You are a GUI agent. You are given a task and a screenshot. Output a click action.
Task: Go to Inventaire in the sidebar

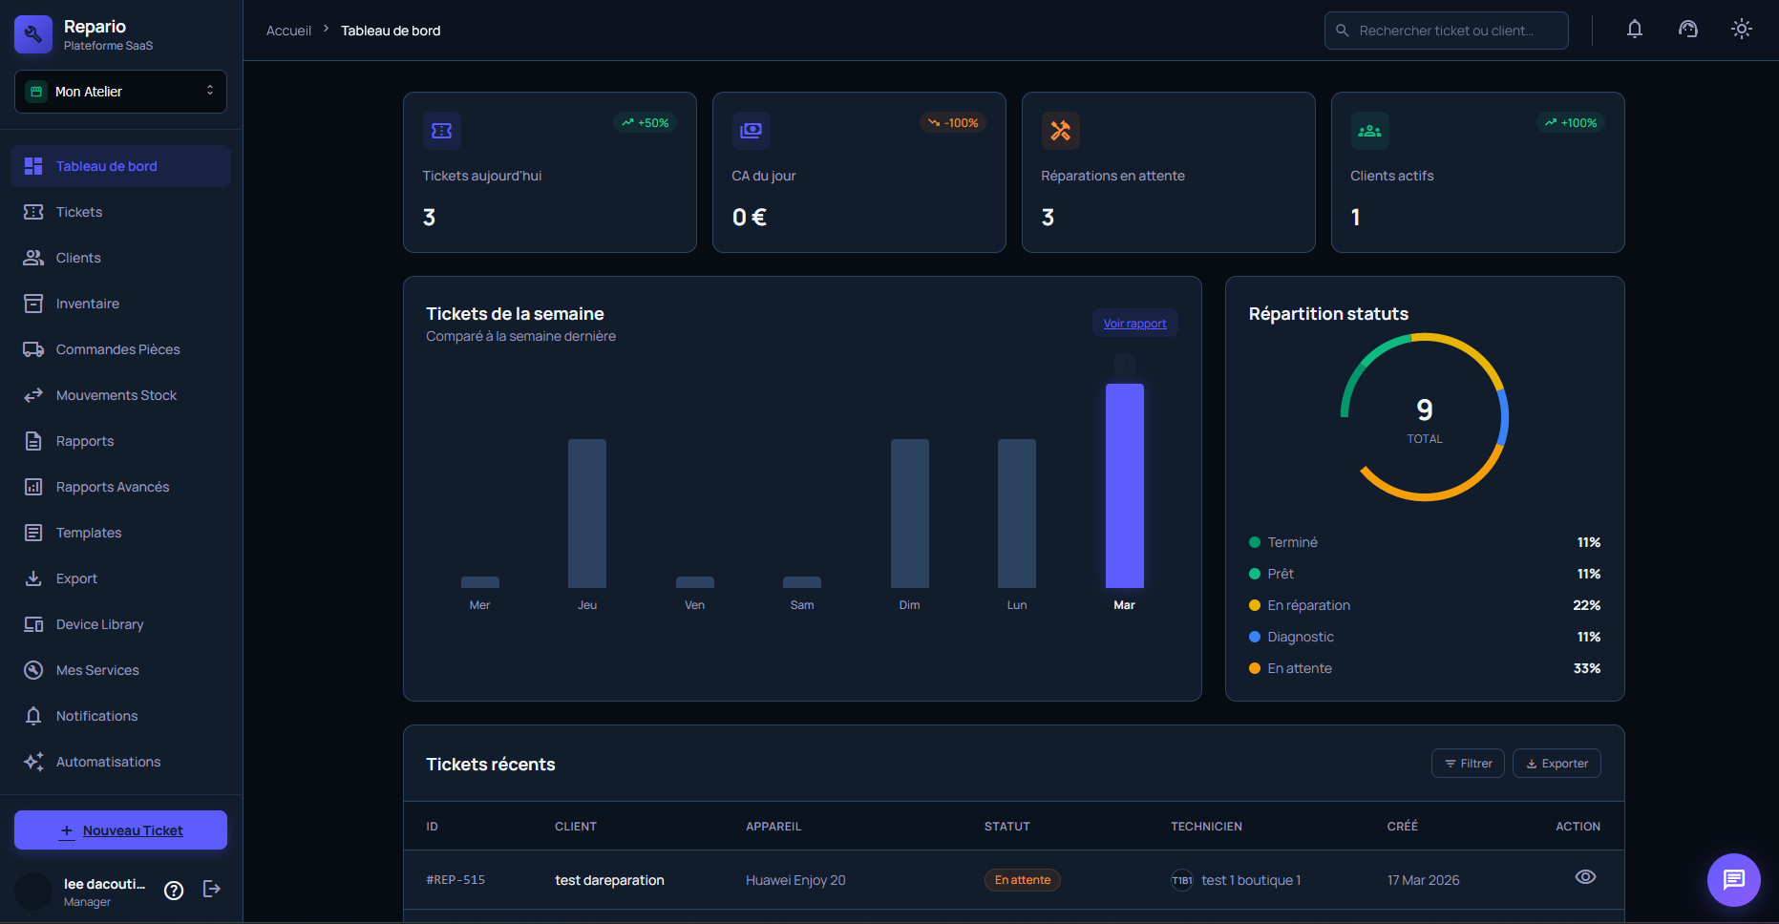(88, 304)
